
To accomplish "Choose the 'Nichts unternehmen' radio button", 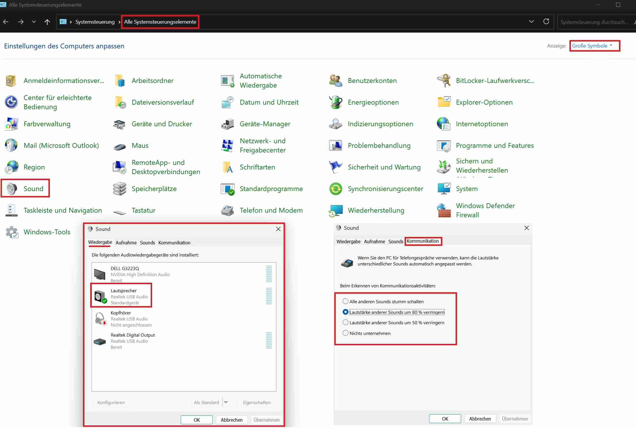I will pyautogui.click(x=345, y=333).
